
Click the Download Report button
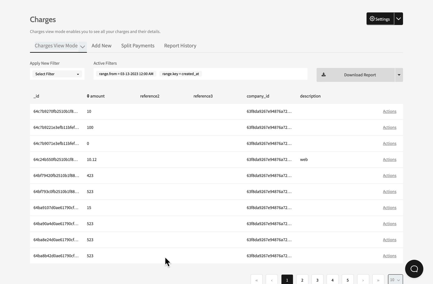356,75
